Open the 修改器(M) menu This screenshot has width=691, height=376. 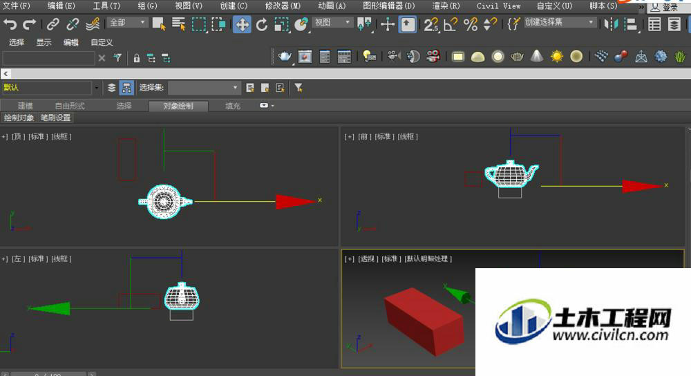coord(283,6)
